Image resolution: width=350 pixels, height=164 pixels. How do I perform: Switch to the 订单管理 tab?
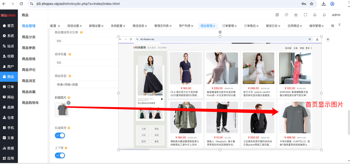coord(228,26)
